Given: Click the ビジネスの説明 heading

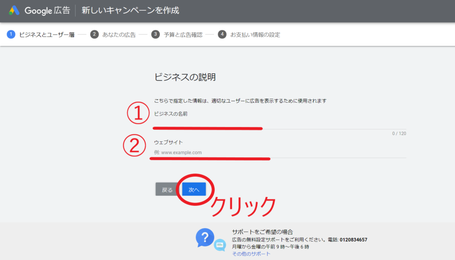Looking at the screenshot, I should [x=185, y=77].
